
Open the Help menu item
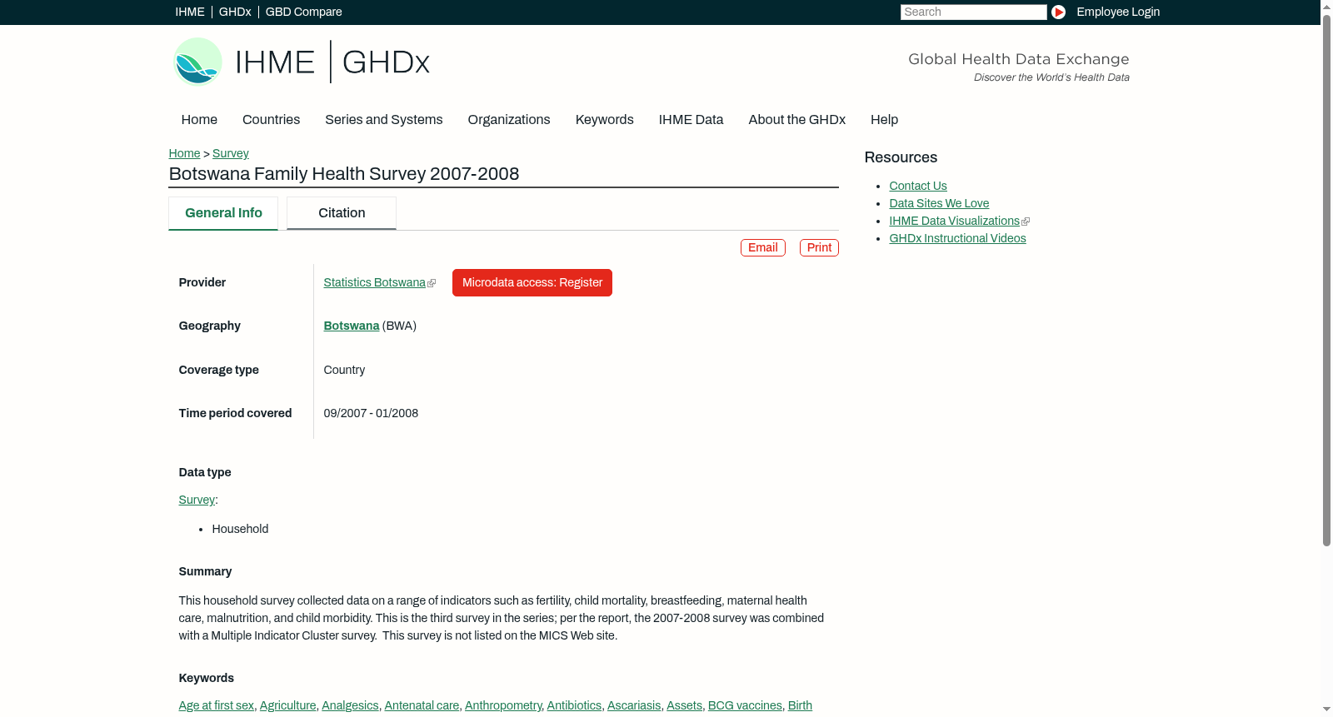pyautogui.click(x=884, y=119)
